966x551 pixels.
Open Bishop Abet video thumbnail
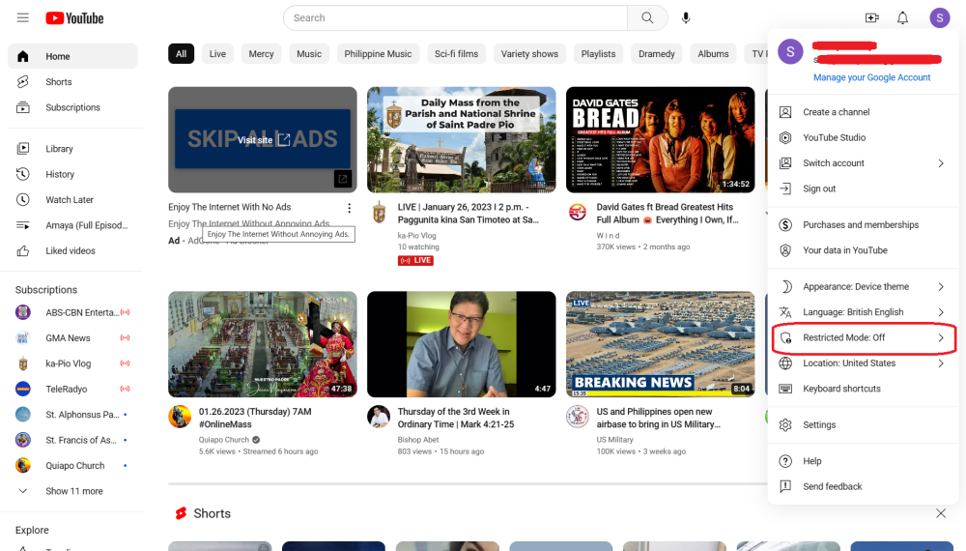click(x=462, y=344)
